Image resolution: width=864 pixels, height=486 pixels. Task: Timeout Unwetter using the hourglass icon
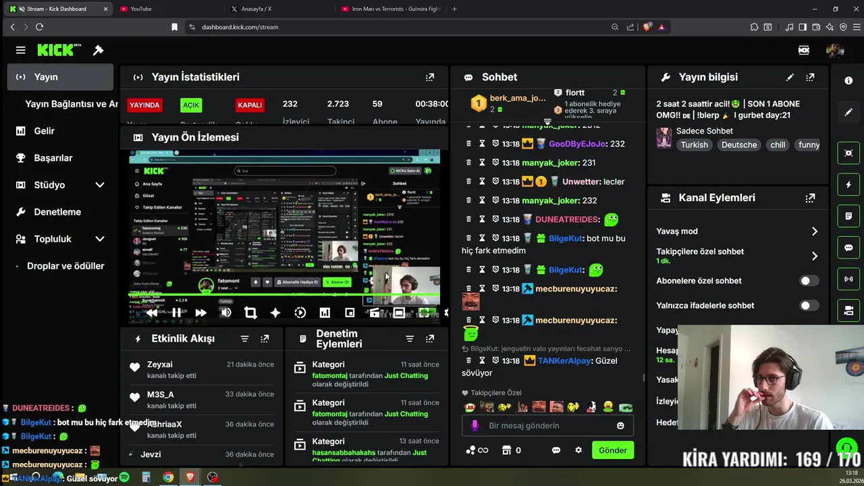coord(482,182)
